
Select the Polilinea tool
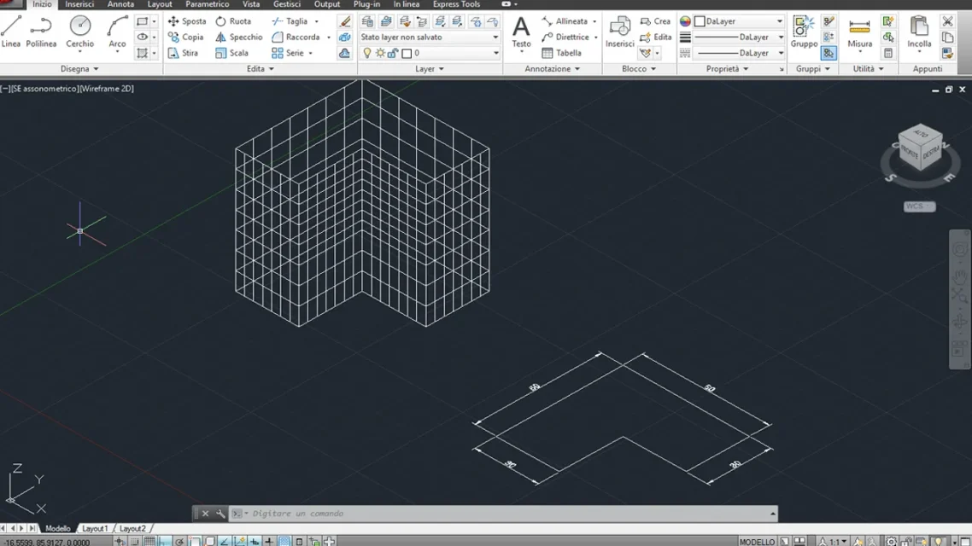(x=41, y=32)
